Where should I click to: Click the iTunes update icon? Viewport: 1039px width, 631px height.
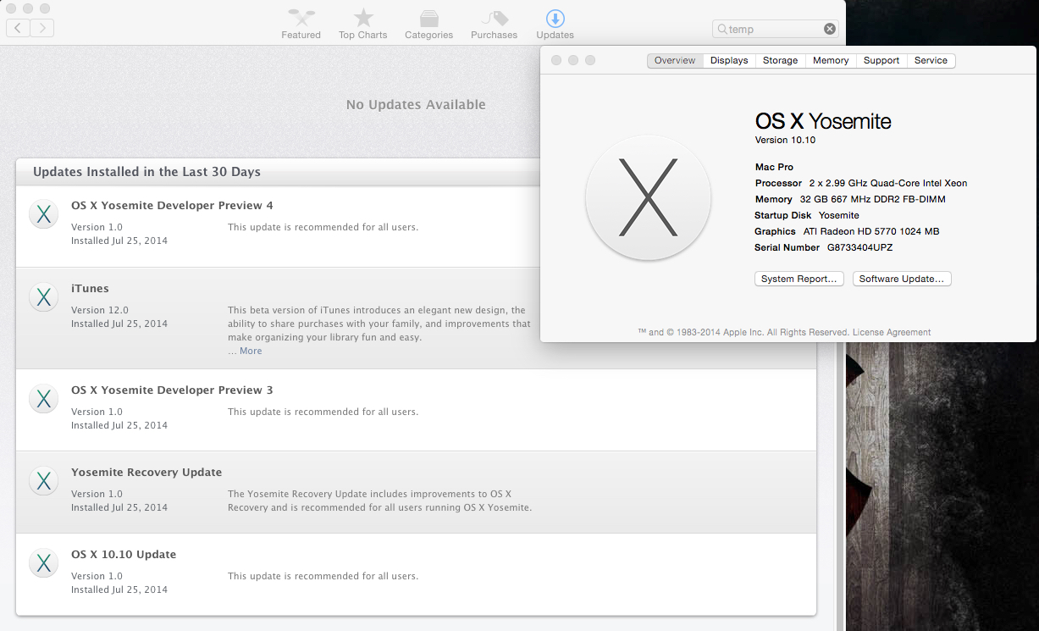point(43,297)
